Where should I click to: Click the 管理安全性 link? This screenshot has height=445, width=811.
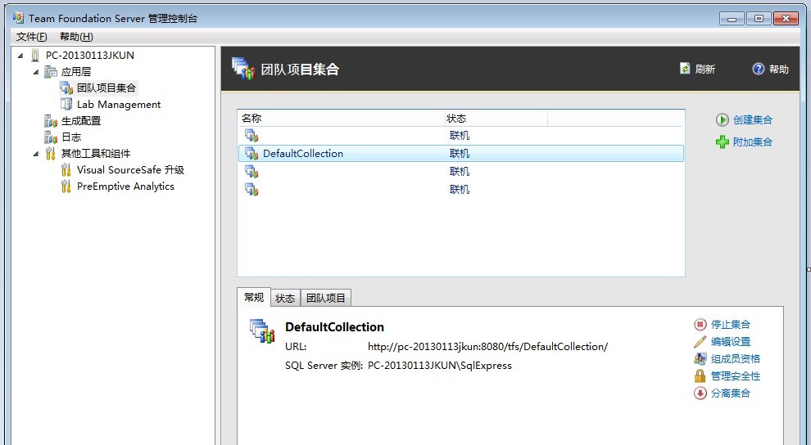coord(736,375)
